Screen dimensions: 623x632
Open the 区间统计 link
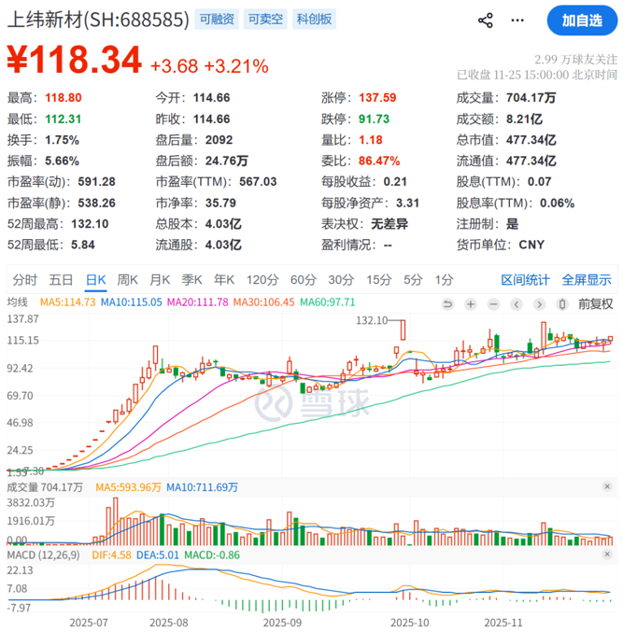click(x=526, y=279)
